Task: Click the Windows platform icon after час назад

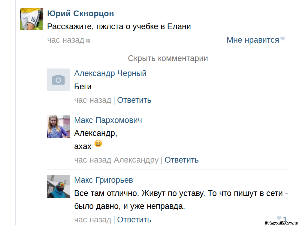Action: [x=88, y=41]
